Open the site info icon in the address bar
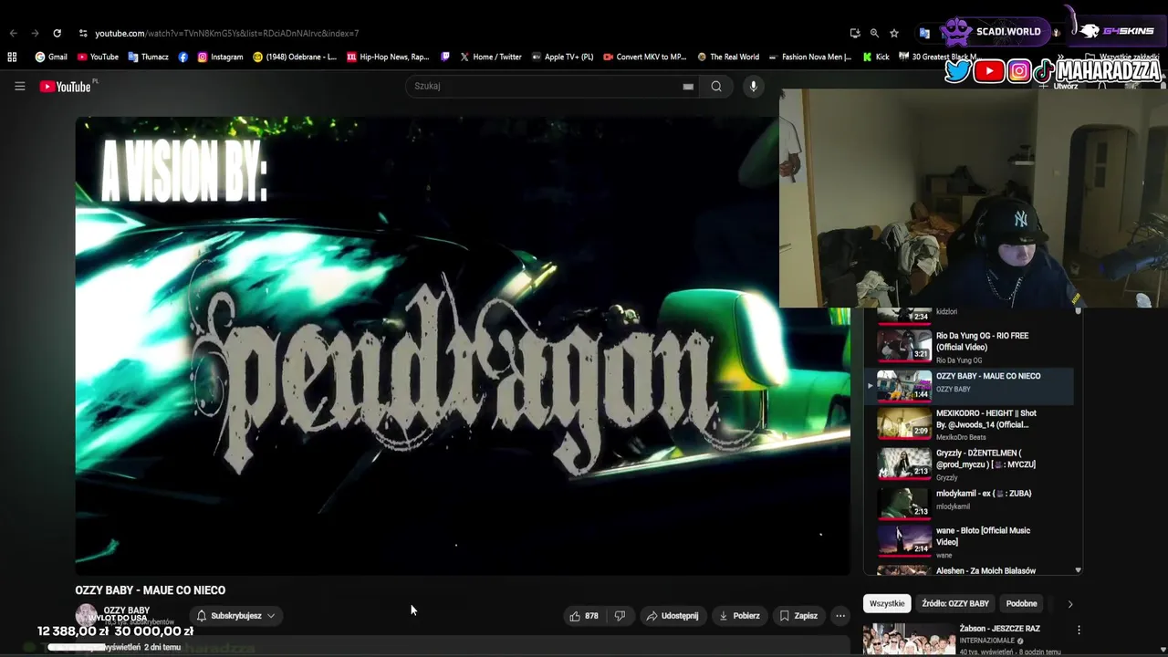 tap(83, 33)
